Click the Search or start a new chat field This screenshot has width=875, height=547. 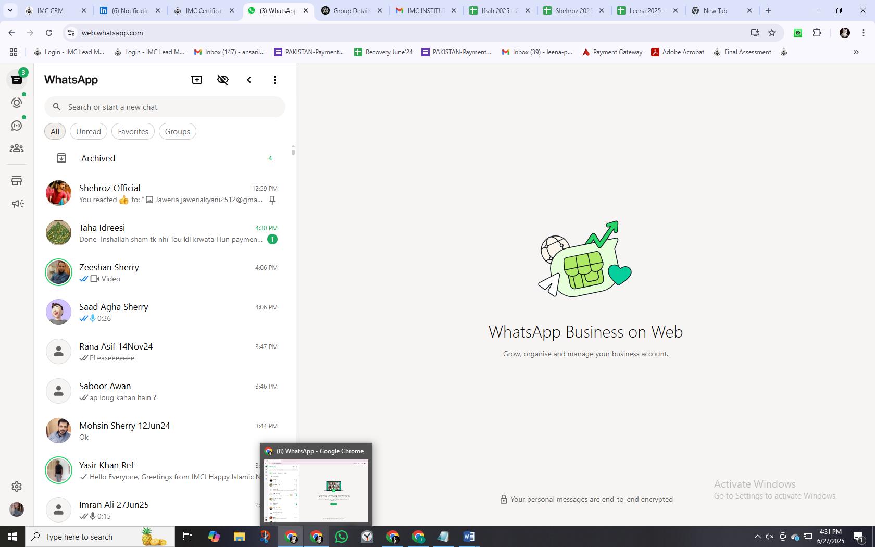pos(165,107)
